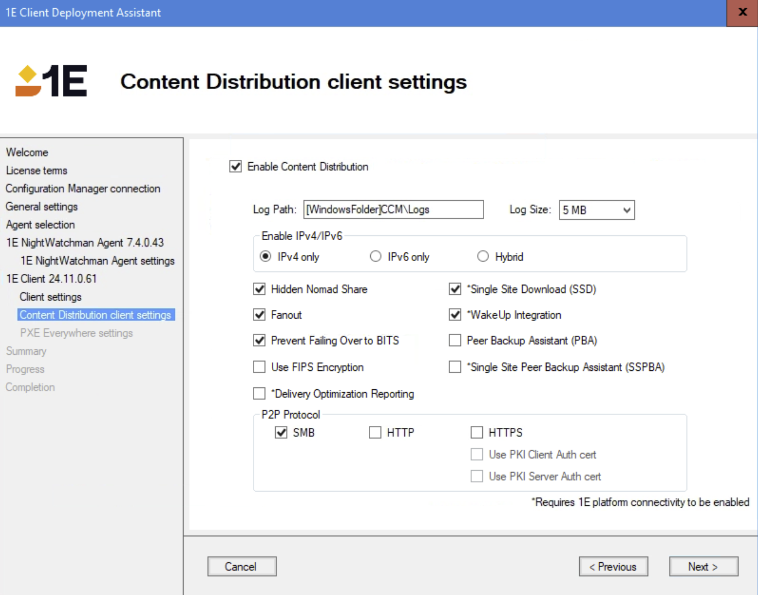Select Hybrid radio button
758x595 pixels.
pos(483,257)
